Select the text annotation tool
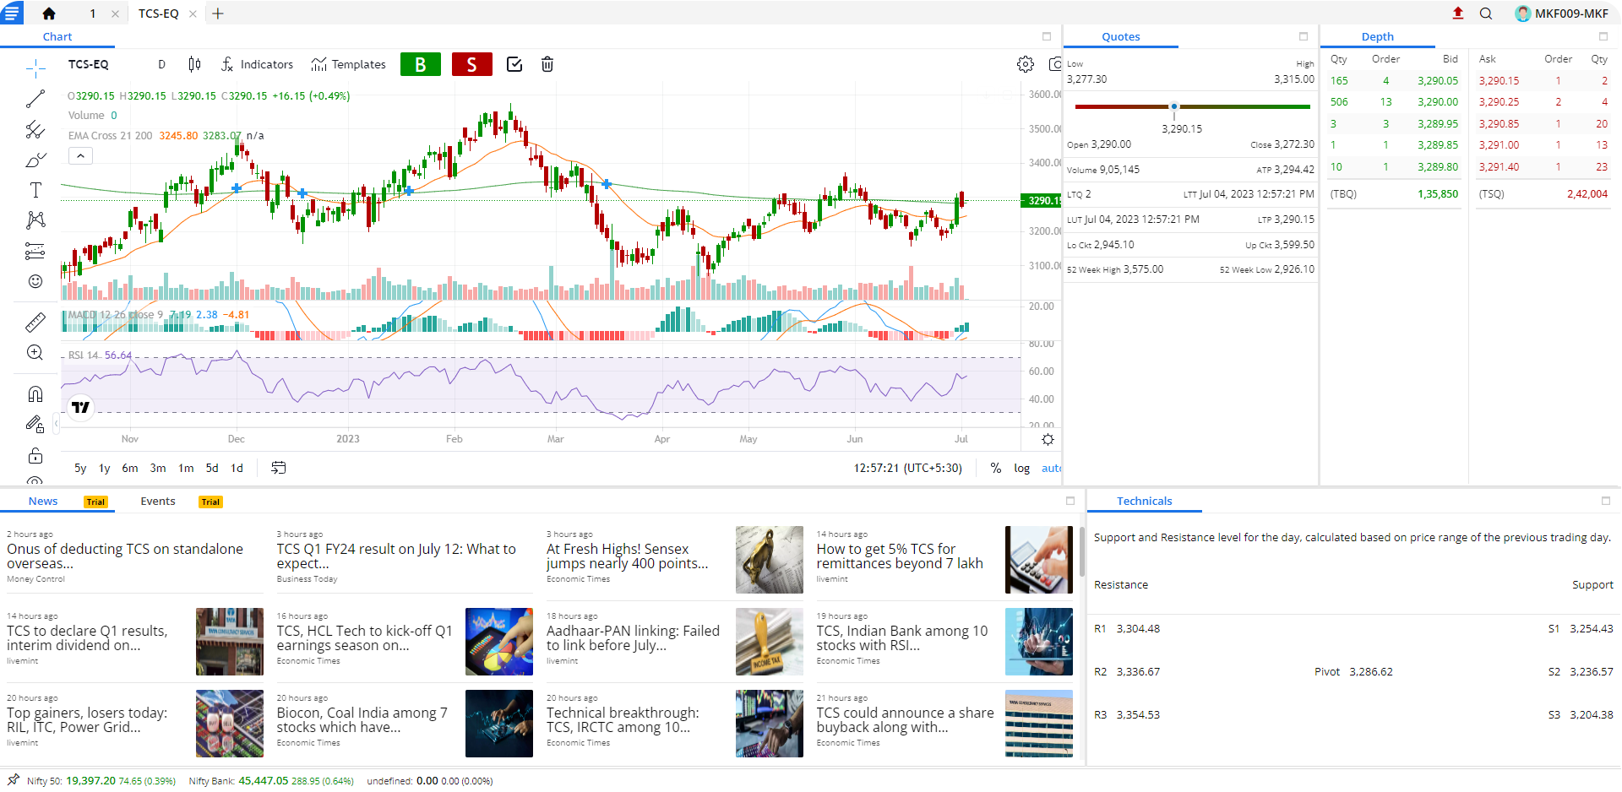The height and width of the screenshot is (792, 1622). pyautogui.click(x=35, y=190)
